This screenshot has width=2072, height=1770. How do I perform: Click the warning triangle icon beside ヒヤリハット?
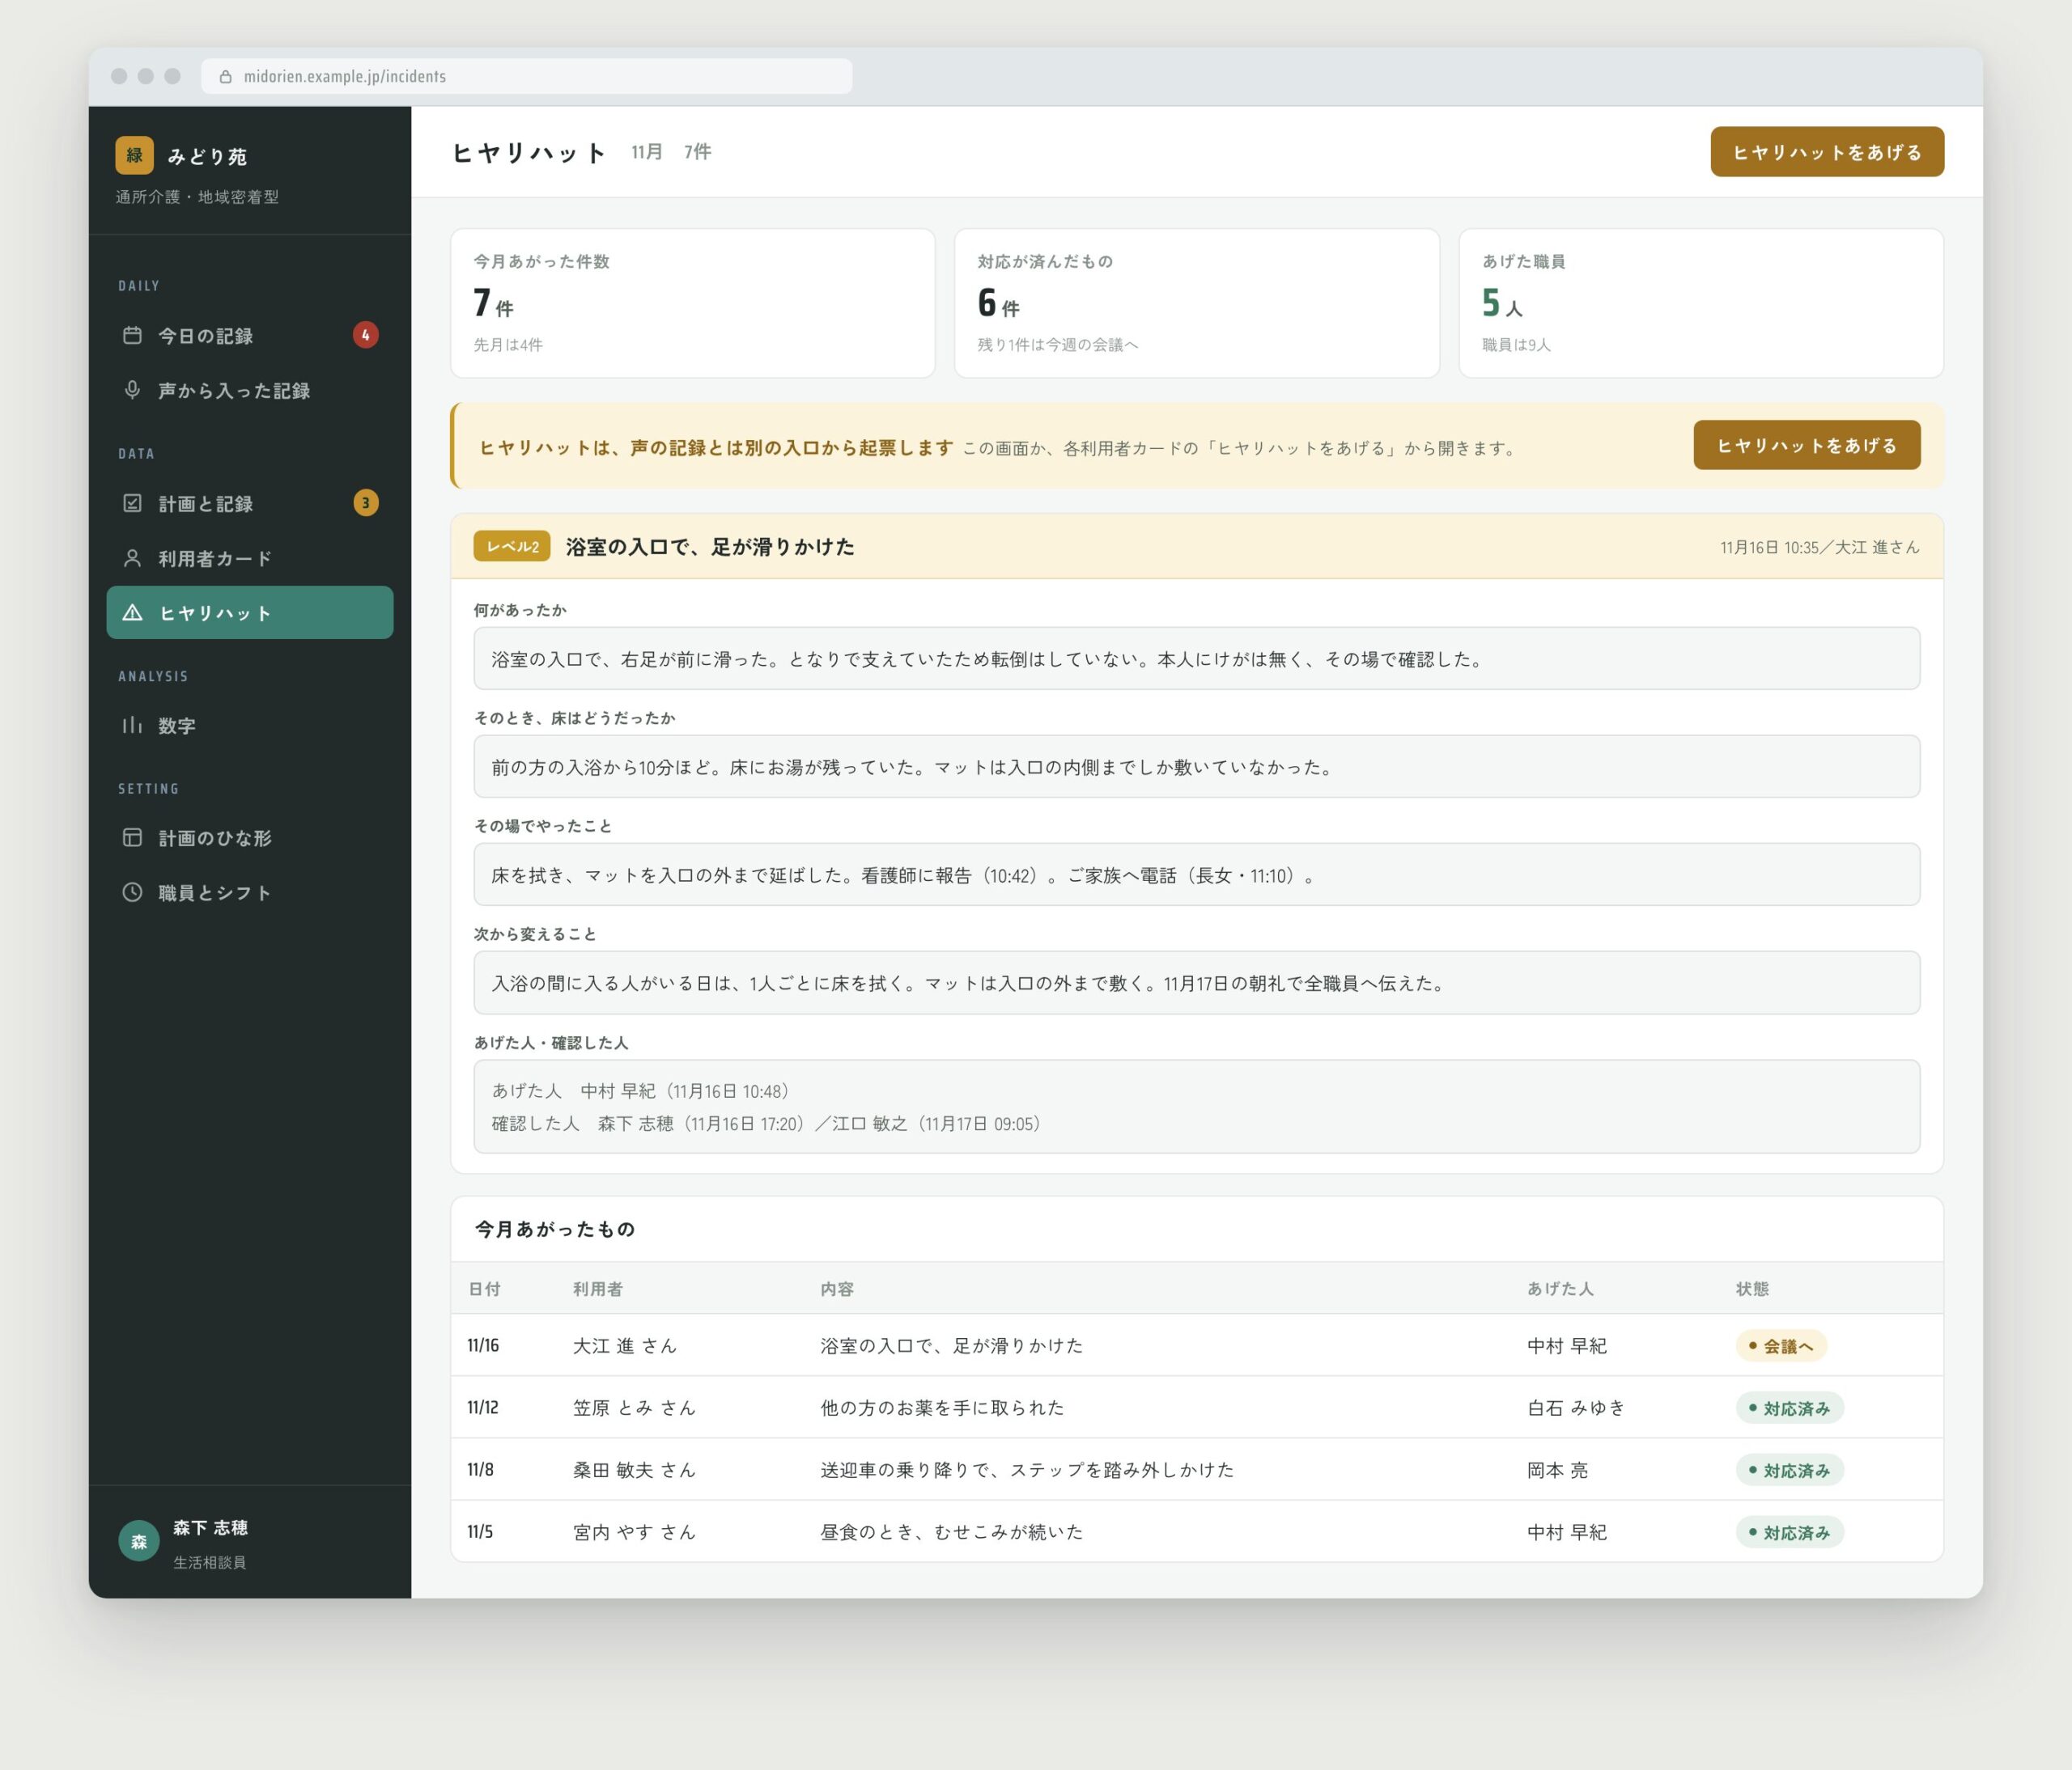(x=132, y=612)
